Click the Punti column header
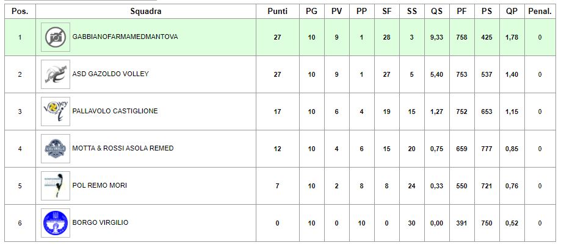The image size is (564, 248). click(277, 12)
